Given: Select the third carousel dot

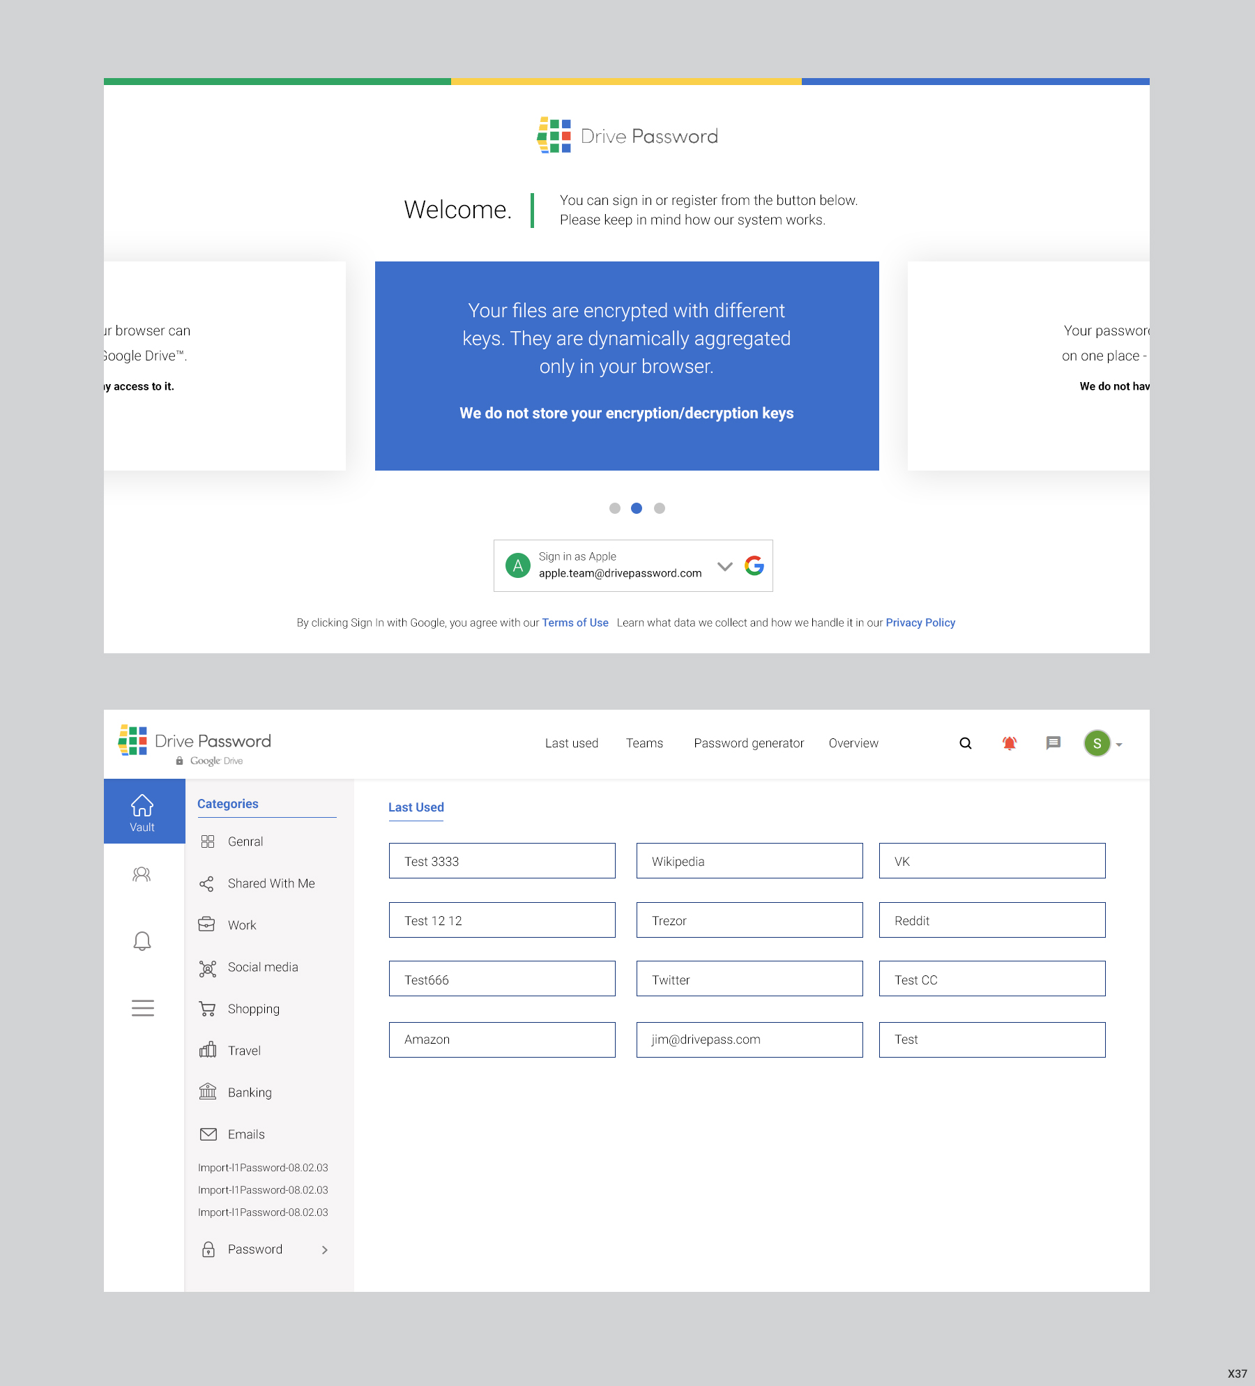Looking at the screenshot, I should click(659, 508).
